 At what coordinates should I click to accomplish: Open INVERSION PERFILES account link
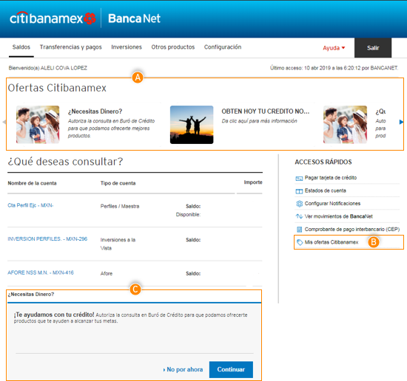coord(47,238)
